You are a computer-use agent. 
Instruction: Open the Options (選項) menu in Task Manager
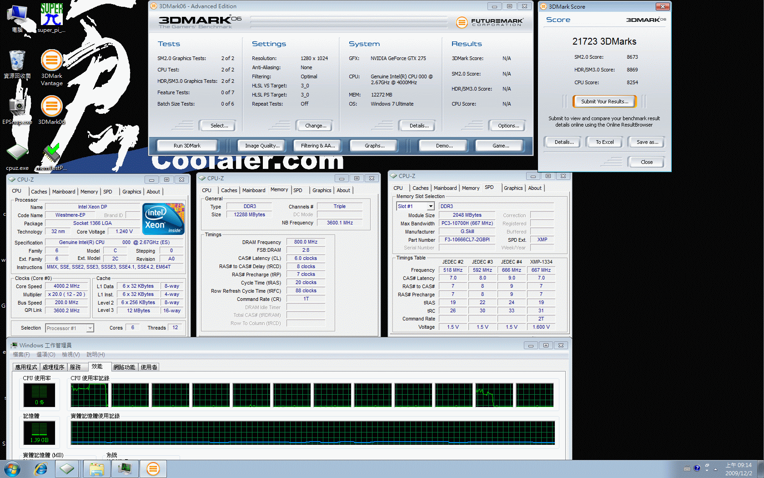pyautogui.click(x=45, y=355)
